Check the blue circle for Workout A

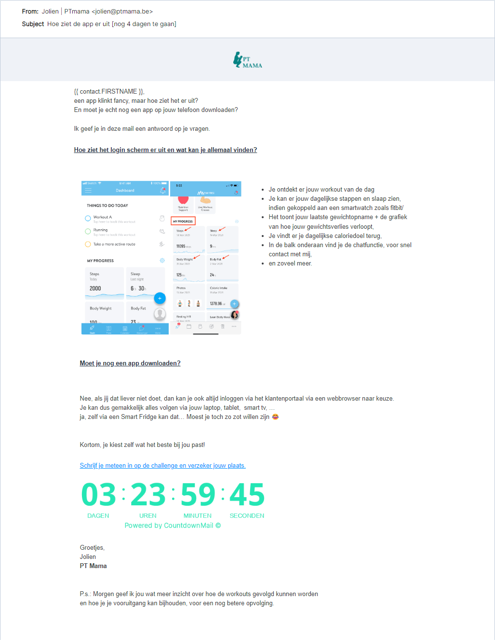pyautogui.click(x=88, y=218)
